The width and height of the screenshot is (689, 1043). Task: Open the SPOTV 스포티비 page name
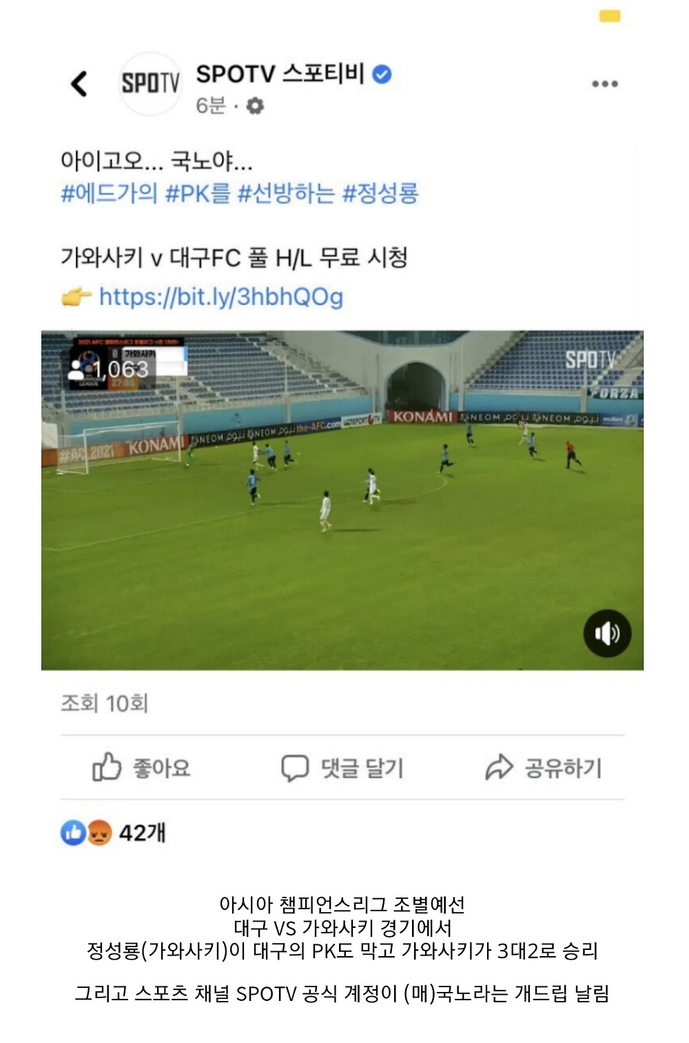tap(280, 73)
